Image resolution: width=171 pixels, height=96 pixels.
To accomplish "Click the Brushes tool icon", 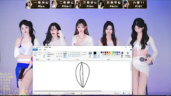I will click(65, 53).
